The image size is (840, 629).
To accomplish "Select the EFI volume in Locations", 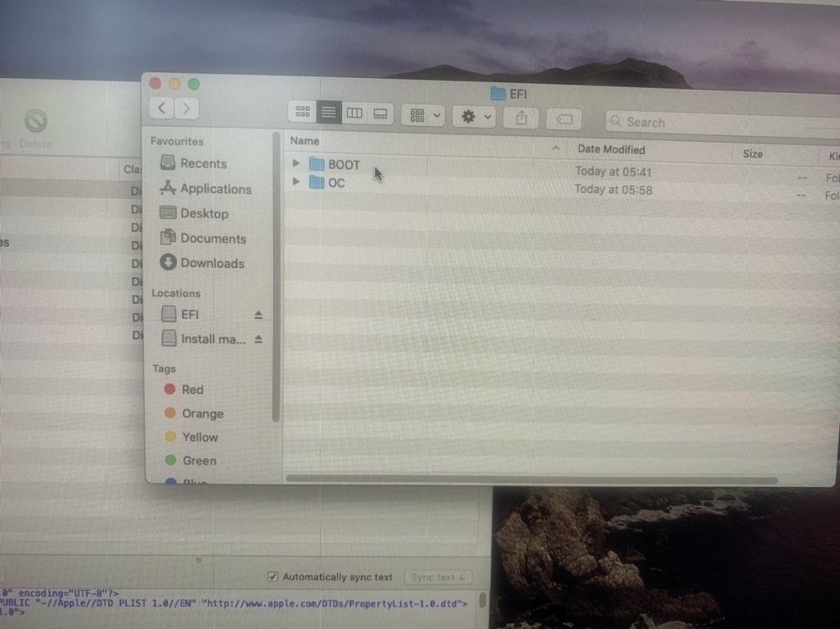I will point(181,314).
